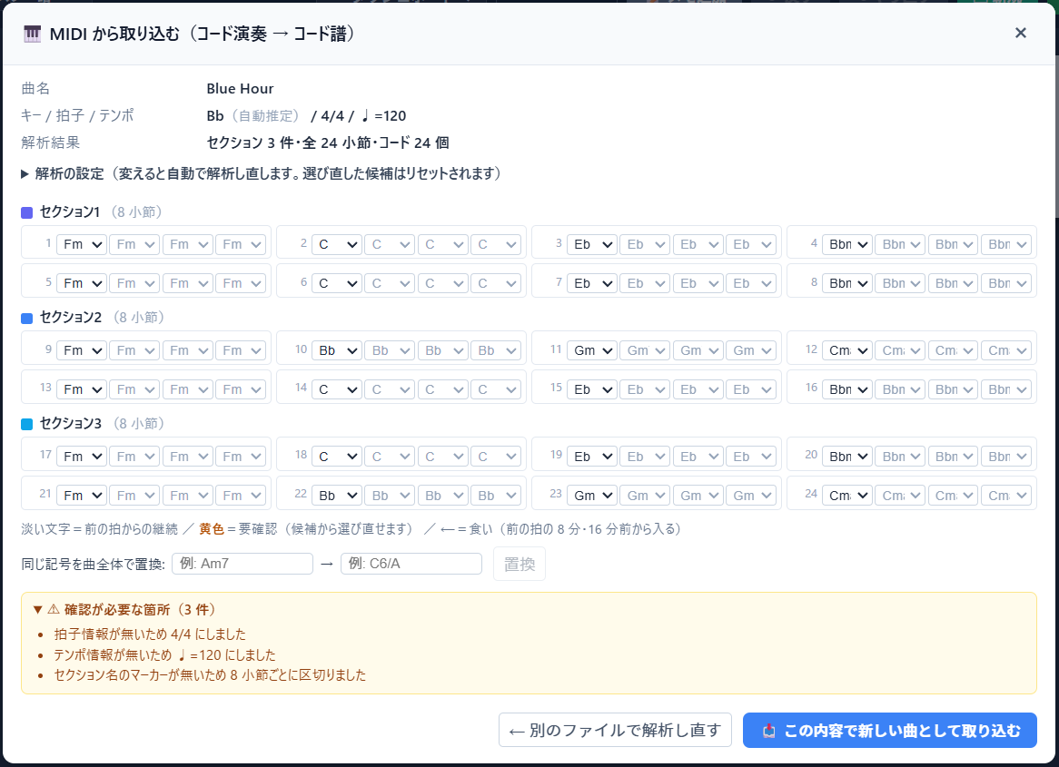Open measure 18 first-beat C dropdown
This screenshot has height=767, width=1059.
tap(336, 457)
